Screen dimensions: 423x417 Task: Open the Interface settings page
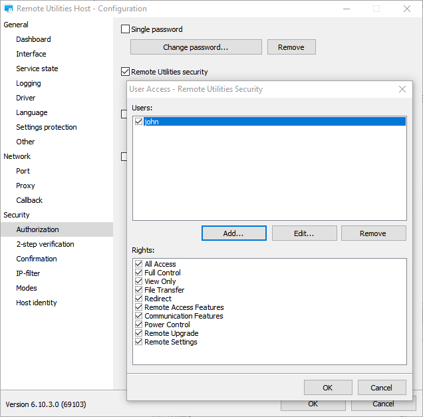pyautogui.click(x=31, y=54)
